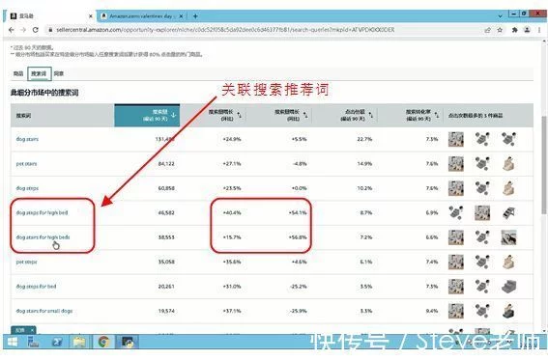This screenshot has width=548, height=360.
Task: Sort by 点击份额 column
Action: (x=358, y=115)
